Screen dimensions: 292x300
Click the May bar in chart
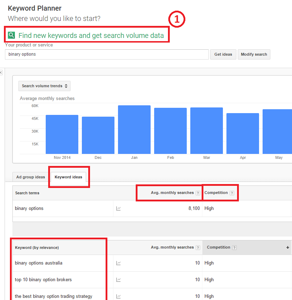pos(277,132)
